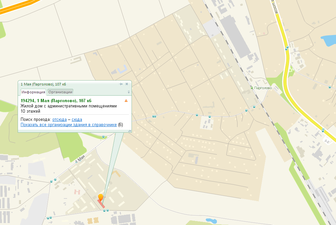Click the orange warning triangle icon
This screenshot has height=225, width=336.
[x=126, y=101]
